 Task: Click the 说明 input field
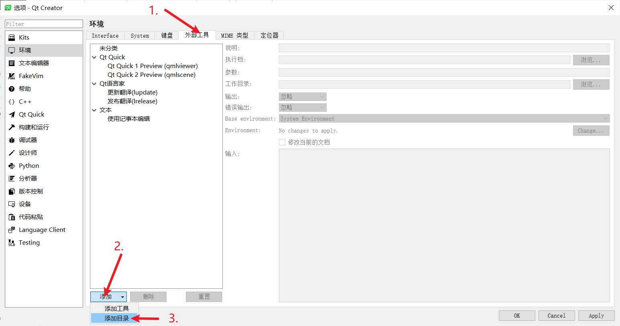[444, 48]
